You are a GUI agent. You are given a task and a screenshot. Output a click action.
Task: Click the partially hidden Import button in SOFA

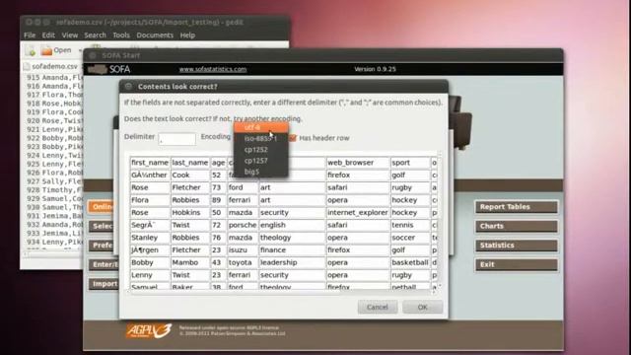[104, 284]
